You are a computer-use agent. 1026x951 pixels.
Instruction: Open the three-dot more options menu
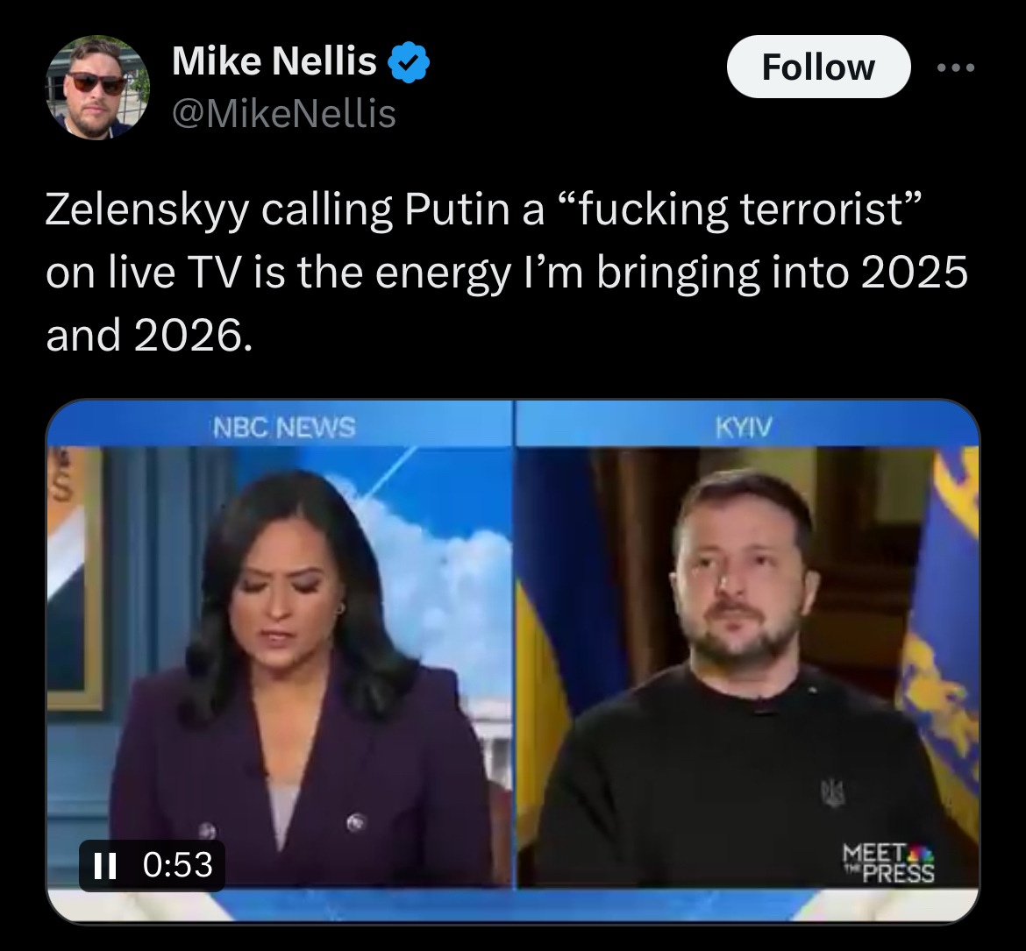[955, 67]
